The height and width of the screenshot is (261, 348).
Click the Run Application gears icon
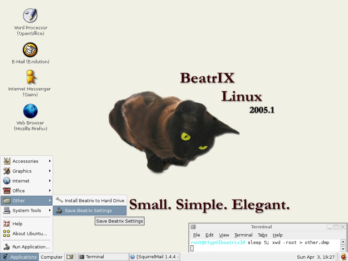tap(7, 247)
